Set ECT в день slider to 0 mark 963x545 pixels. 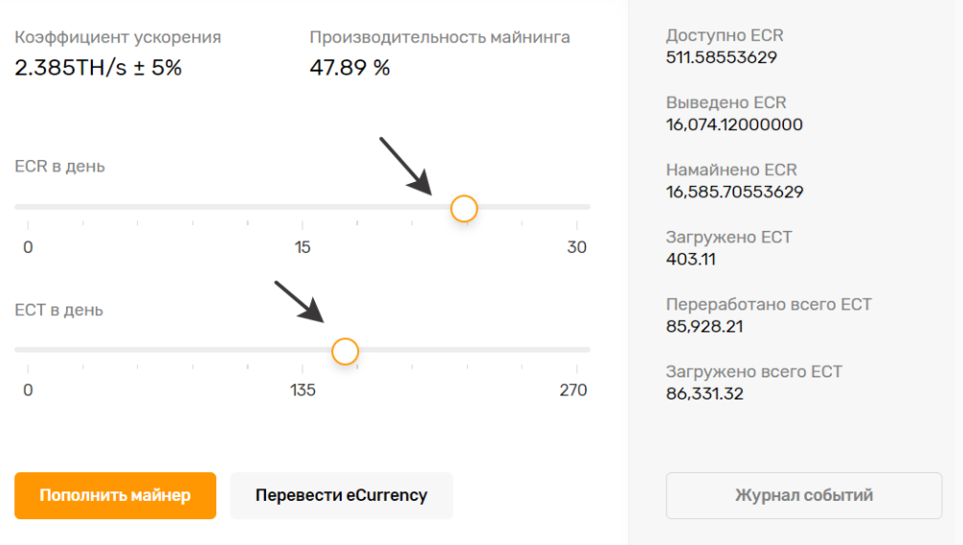pos(28,350)
